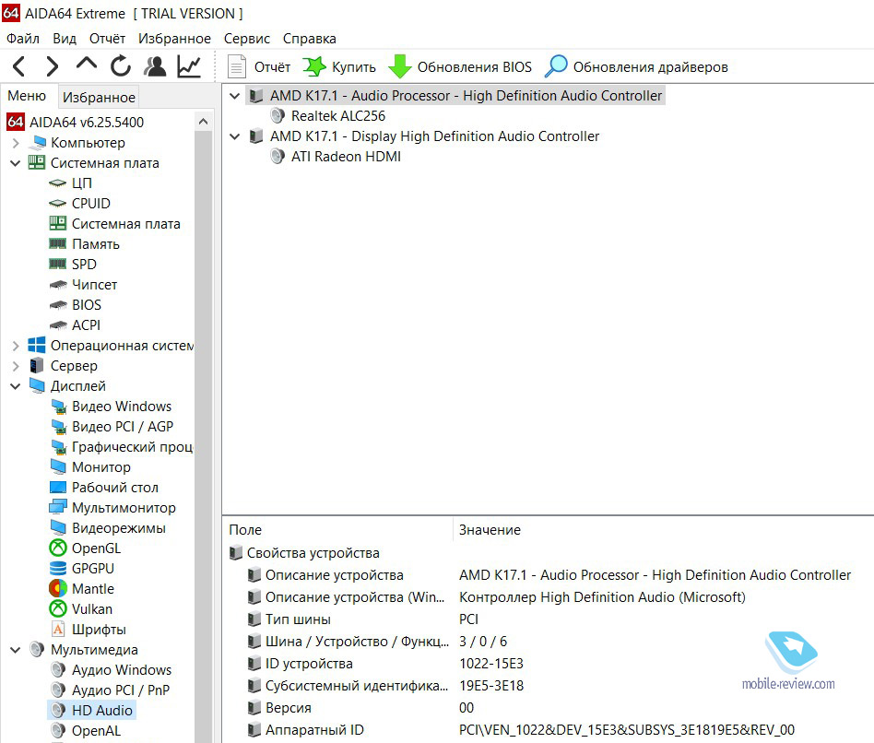Open Графический процессор tree item
Image resolution: width=874 pixels, height=743 pixels.
click(x=121, y=447)
